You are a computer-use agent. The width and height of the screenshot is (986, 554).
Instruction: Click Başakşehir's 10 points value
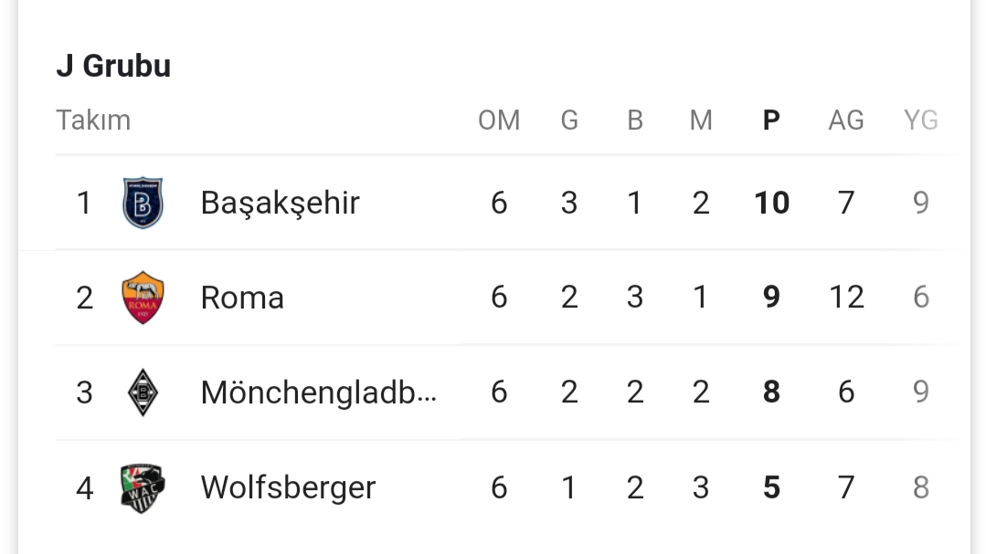(x=771, y=203)
